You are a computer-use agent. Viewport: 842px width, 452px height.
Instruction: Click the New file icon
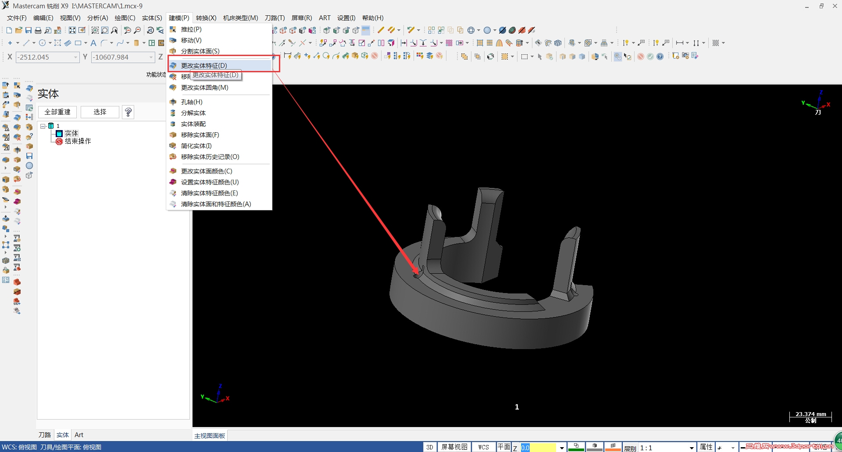pos(9,30)
